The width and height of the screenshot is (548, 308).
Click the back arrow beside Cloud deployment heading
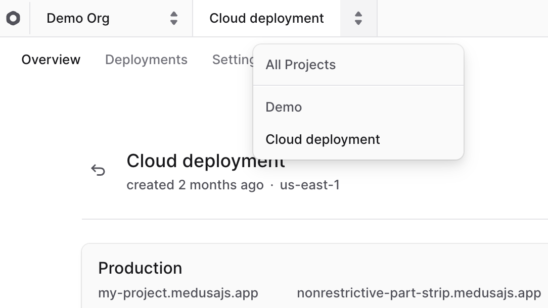(99, 171)
